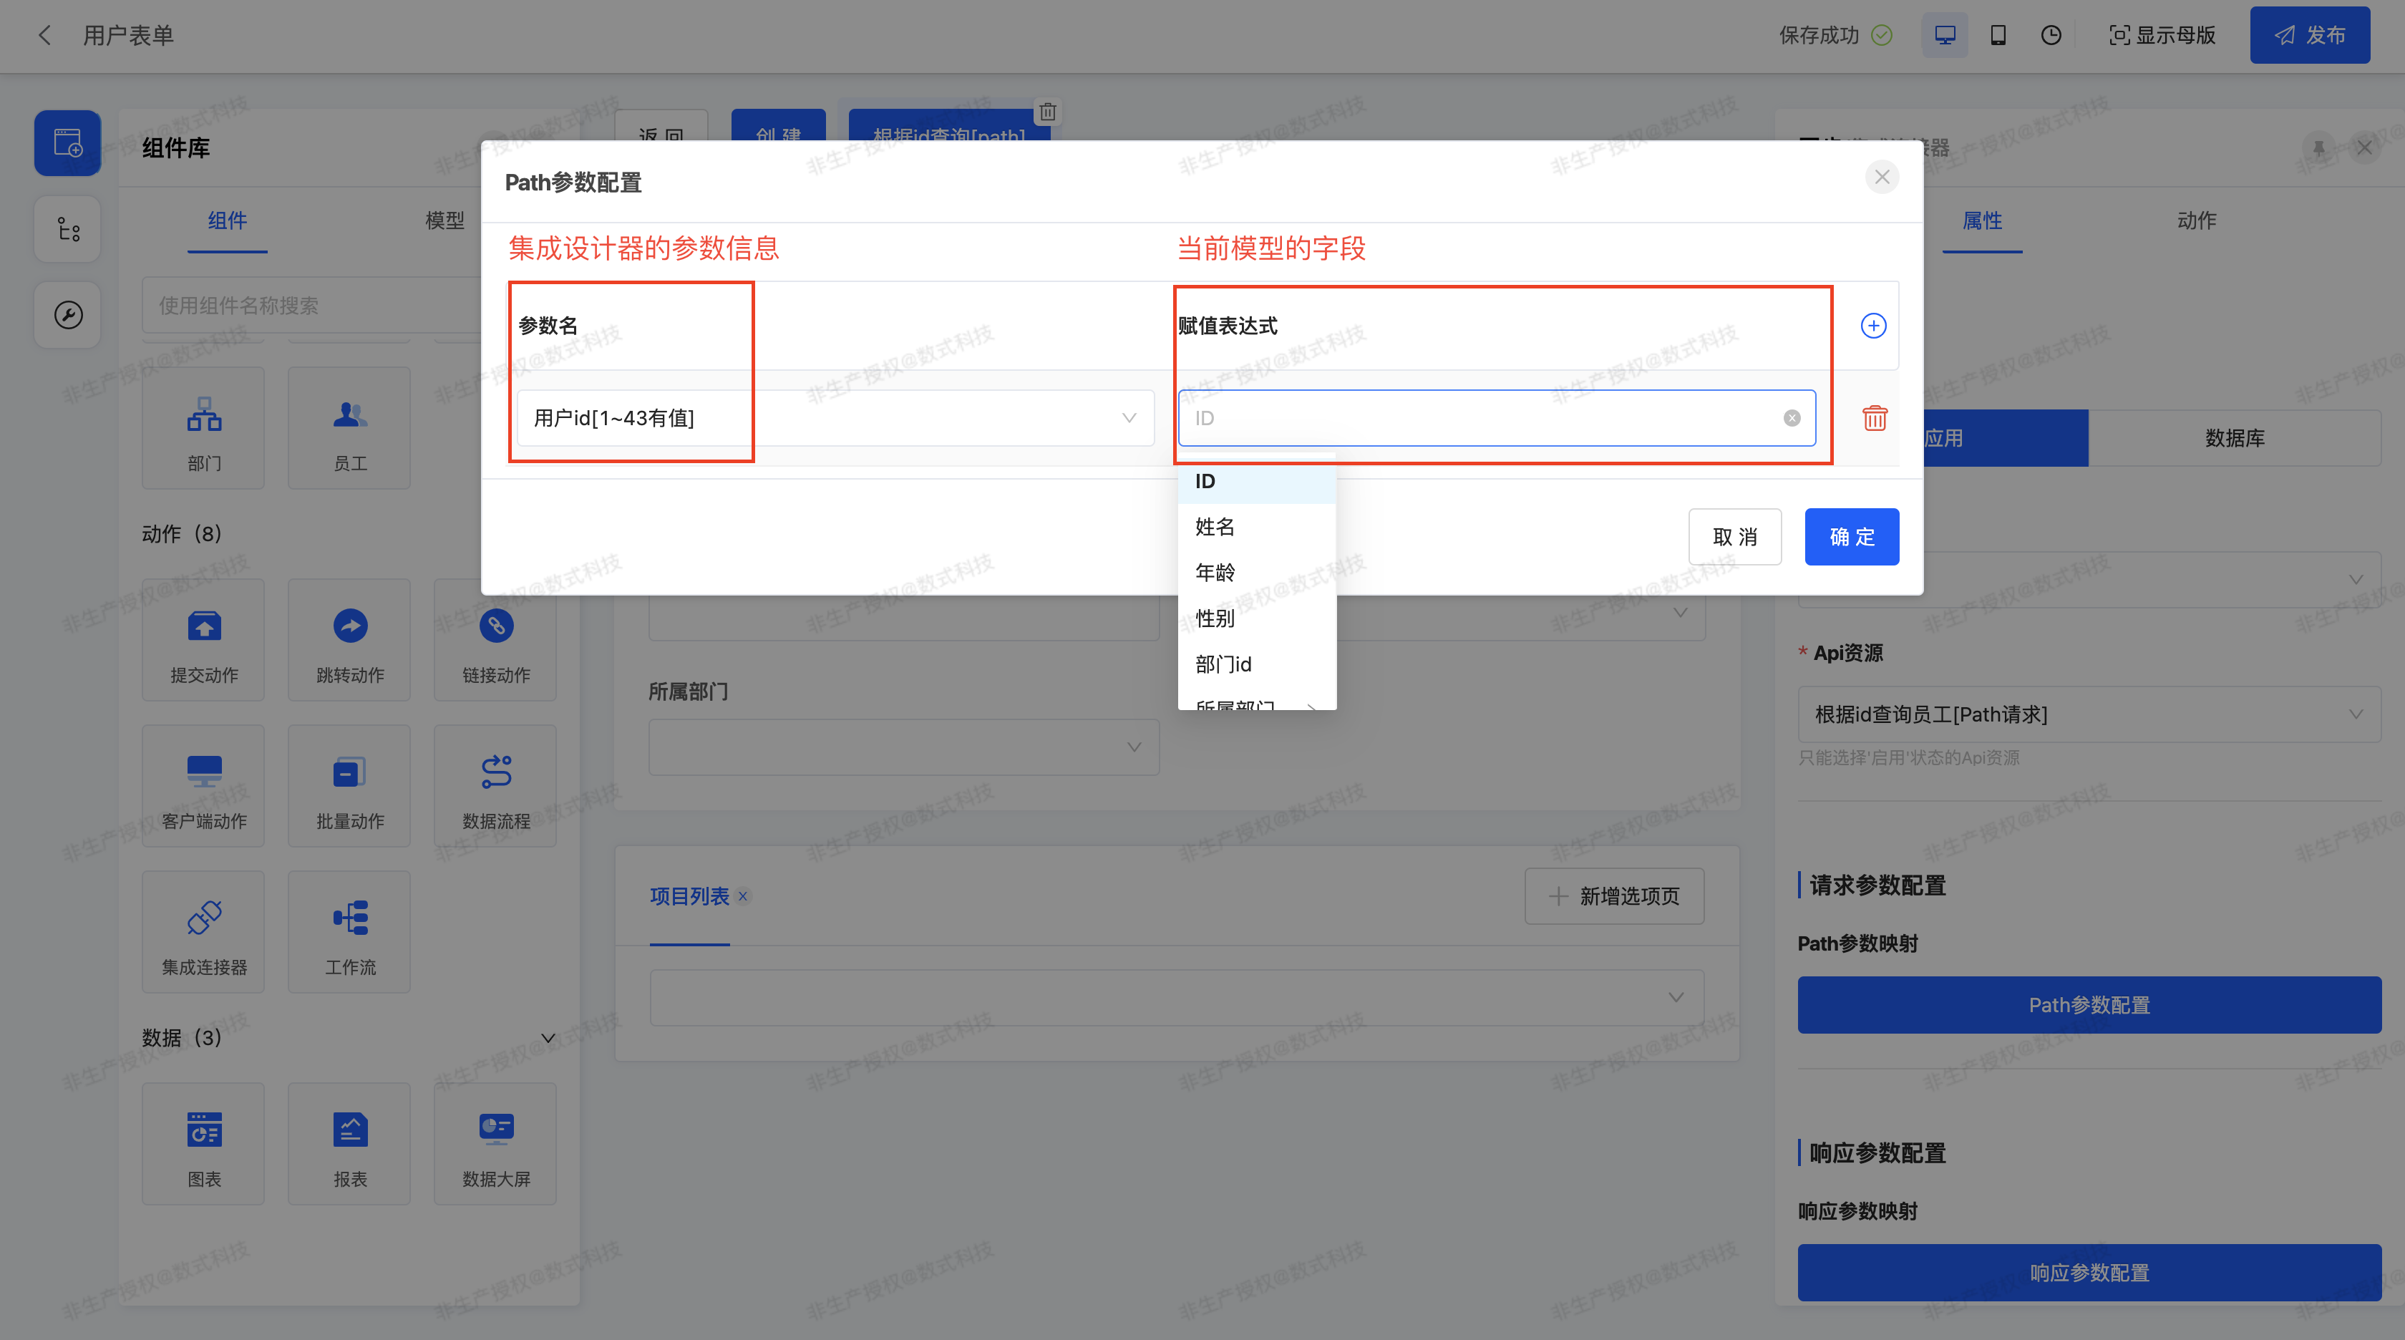Choose 部门id from the dropdown list

(x=1257, y=664)
